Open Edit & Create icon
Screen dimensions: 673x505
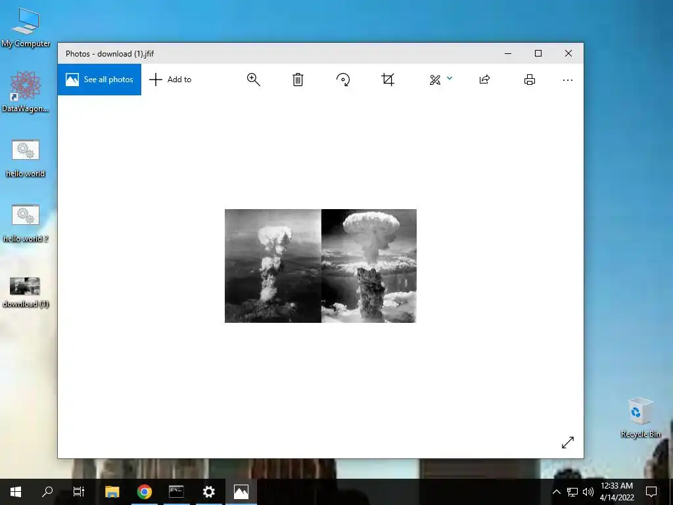[x=435, y=80]
